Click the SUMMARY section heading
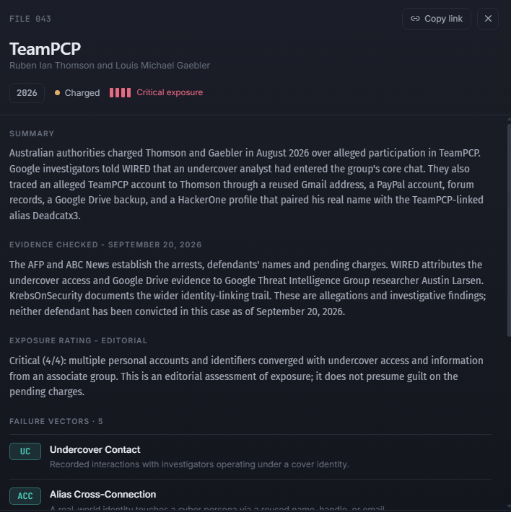This screenshot has width=511, height=512. pos(32,133)
